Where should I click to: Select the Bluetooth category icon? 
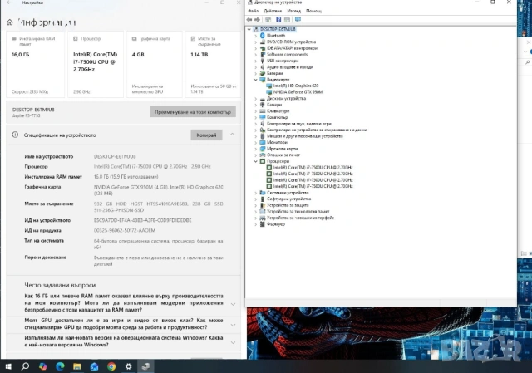pyautogui.click(x=263, y=35)
